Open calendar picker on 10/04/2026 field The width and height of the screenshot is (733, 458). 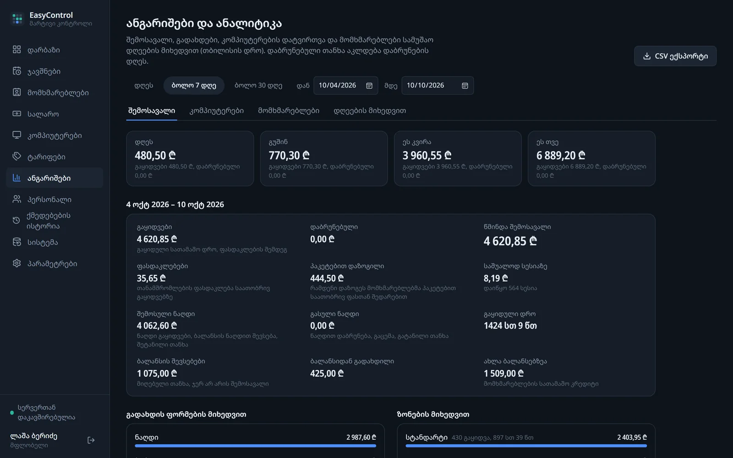tap(369, 86)
